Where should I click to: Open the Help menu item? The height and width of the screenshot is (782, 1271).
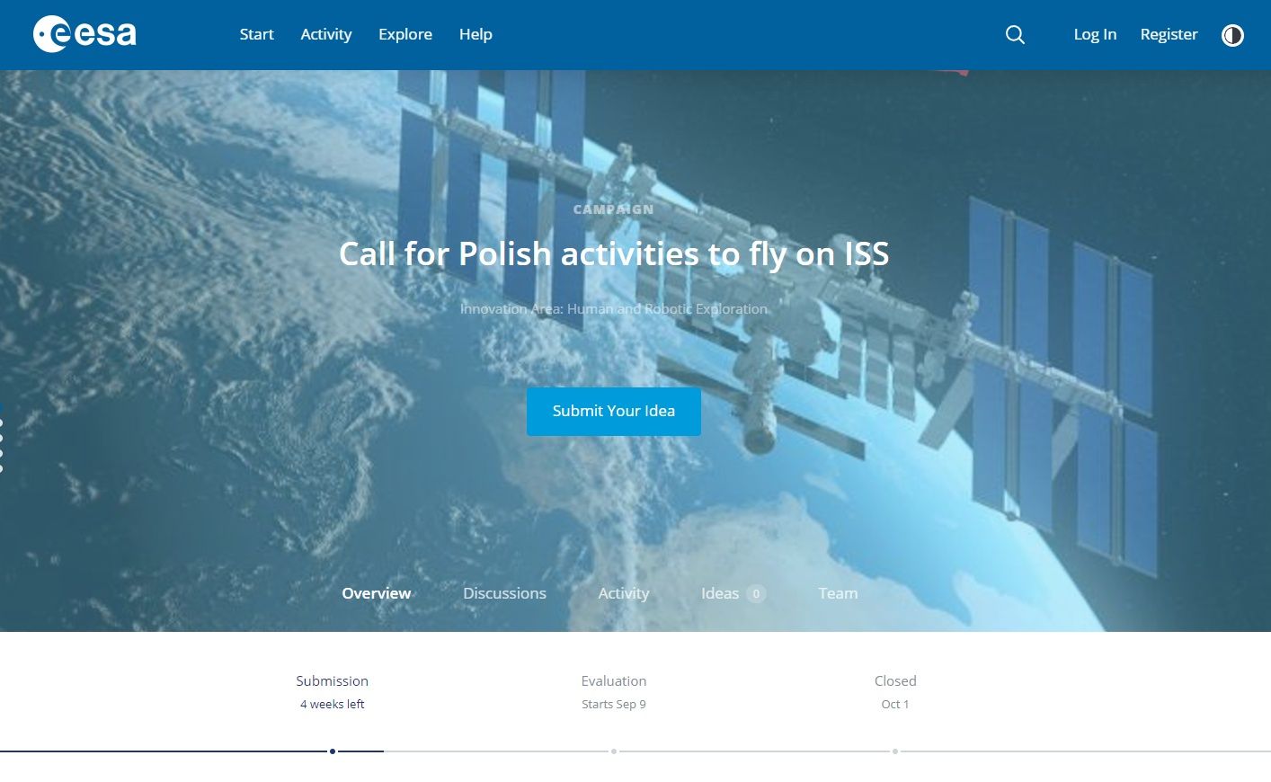click(x=476, y=34)
